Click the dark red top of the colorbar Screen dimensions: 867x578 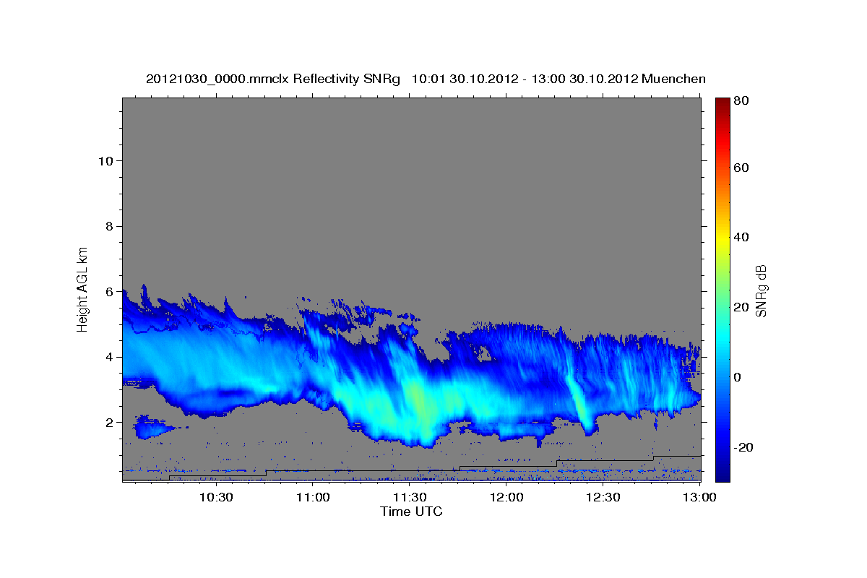point(722,103)
